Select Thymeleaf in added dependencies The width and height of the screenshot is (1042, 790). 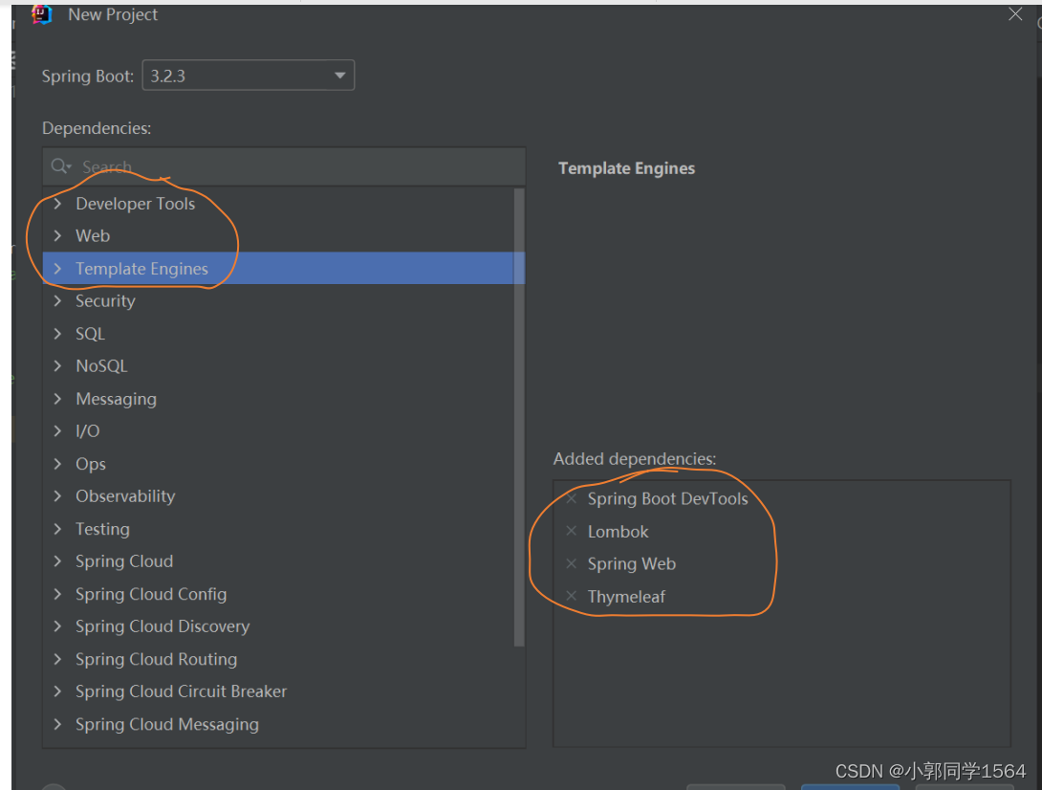click(626, 597)
